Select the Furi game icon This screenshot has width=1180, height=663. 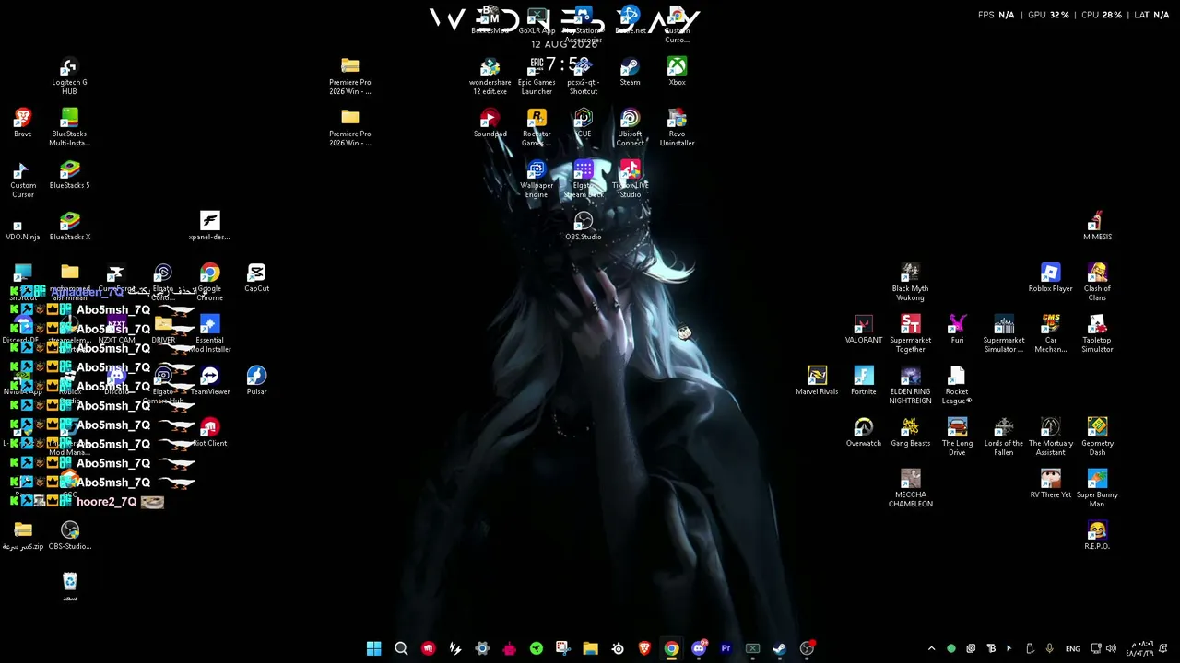point(957,330)
